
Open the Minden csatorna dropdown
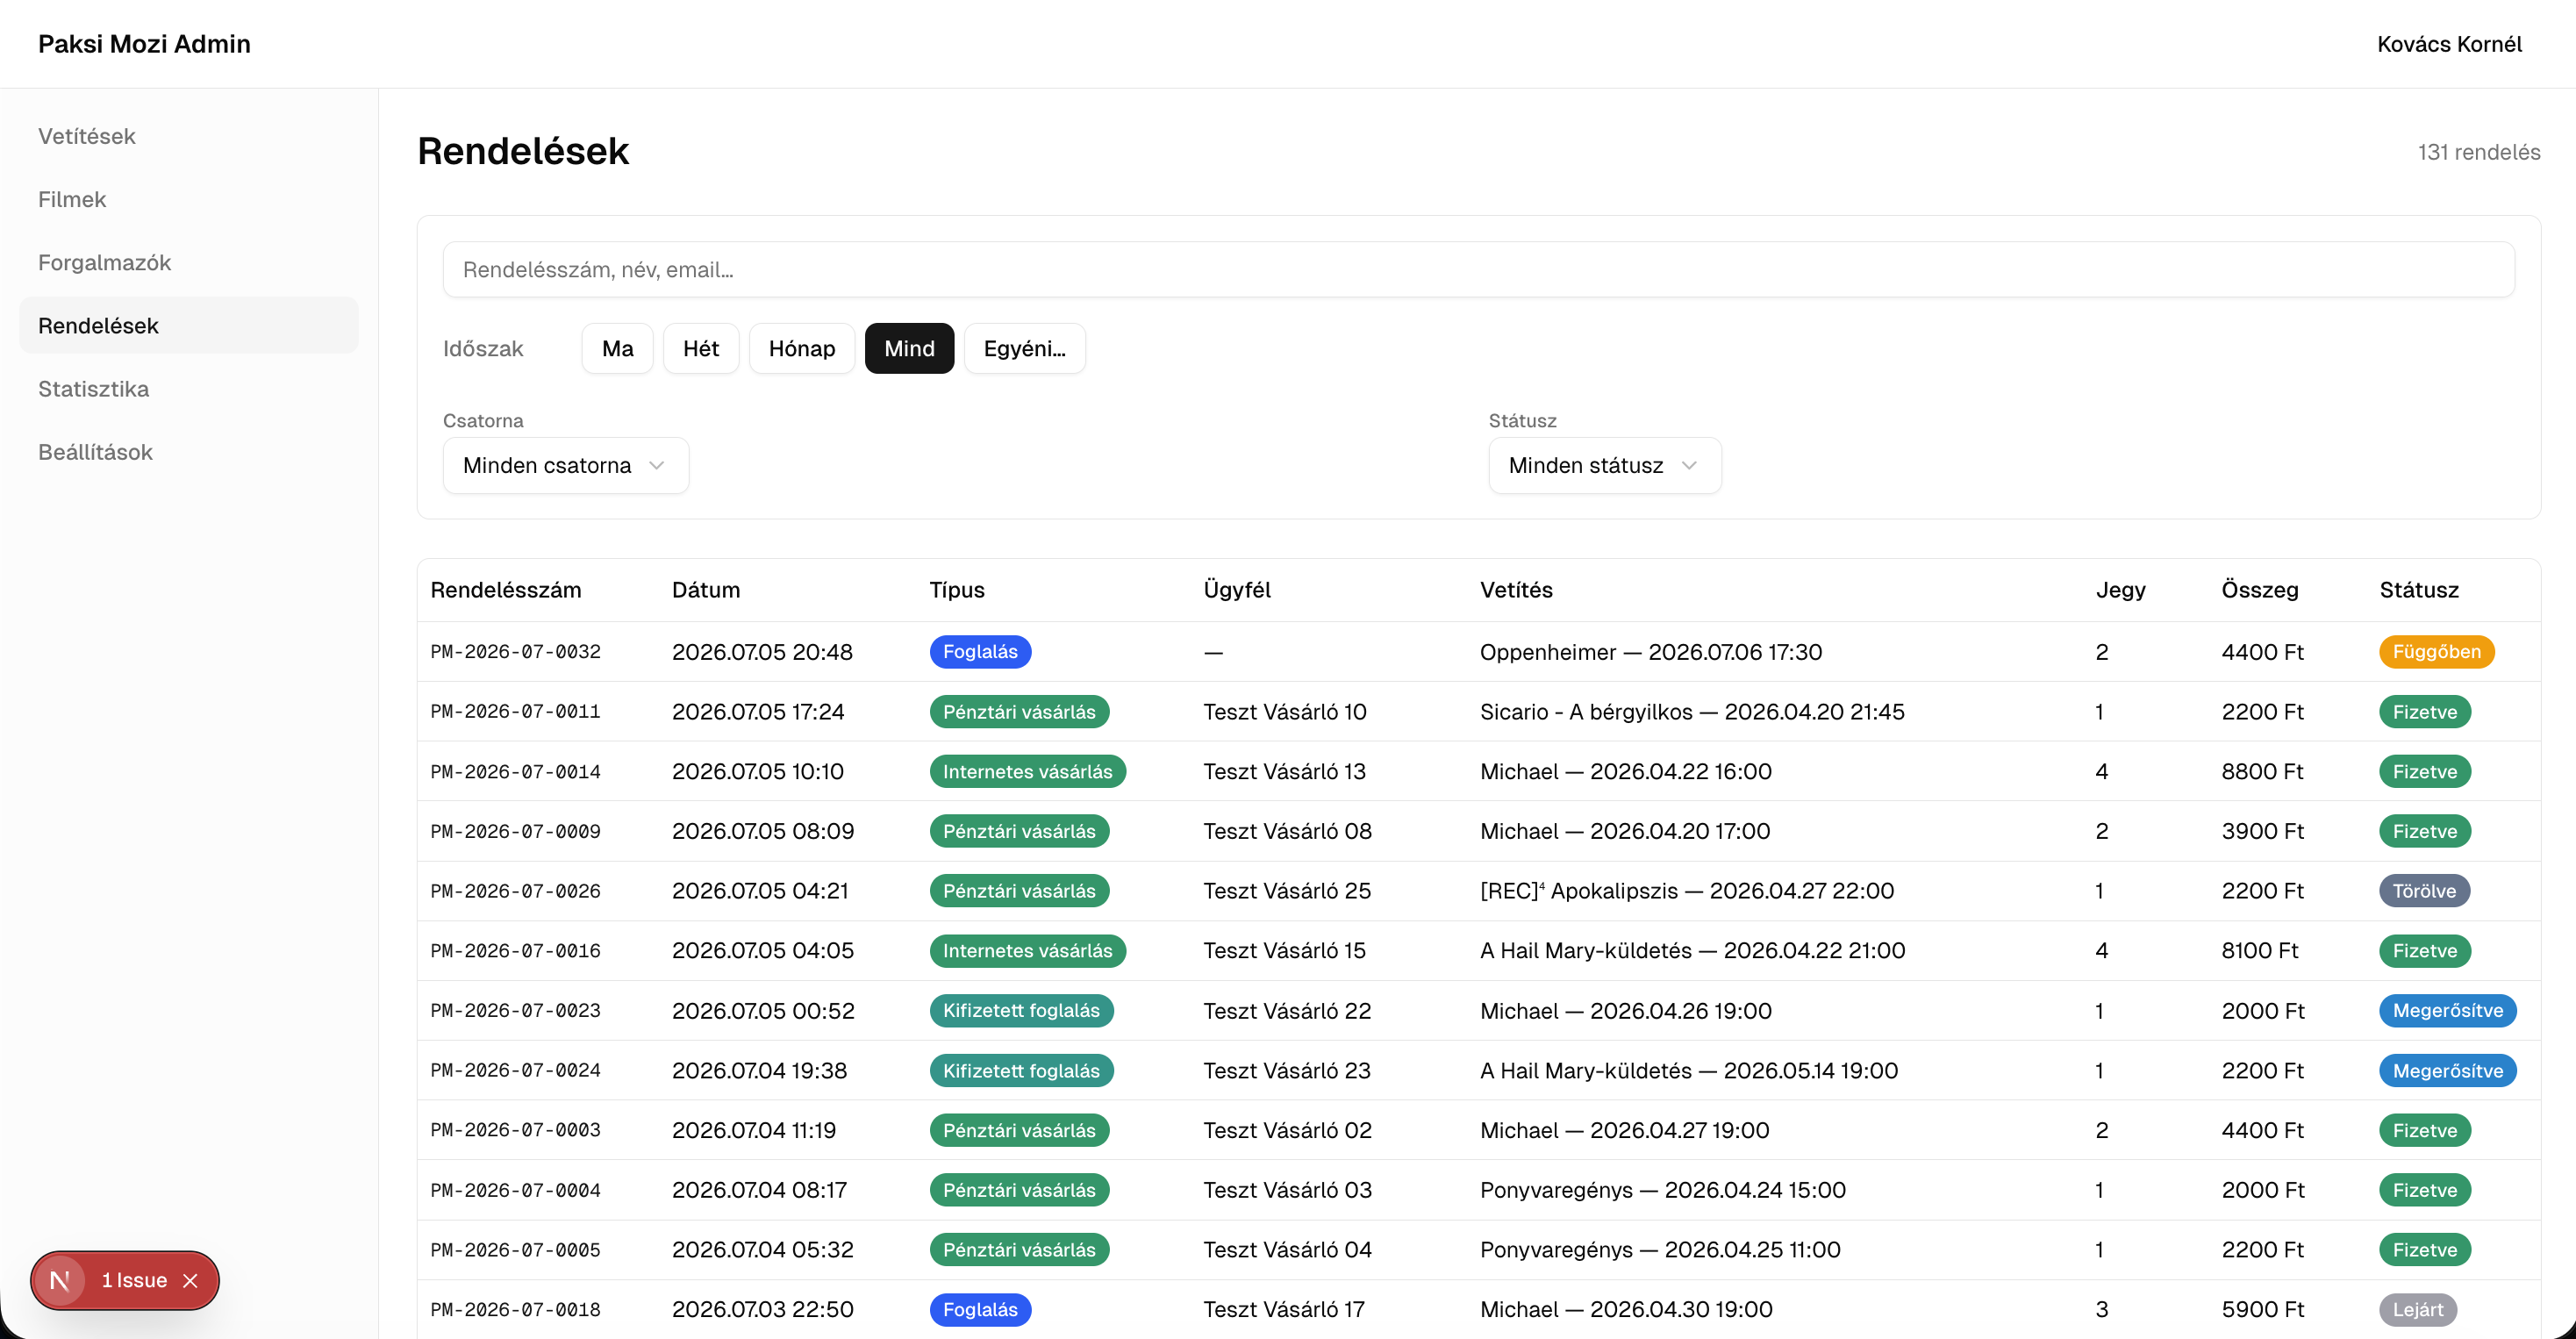click(565, 465)
